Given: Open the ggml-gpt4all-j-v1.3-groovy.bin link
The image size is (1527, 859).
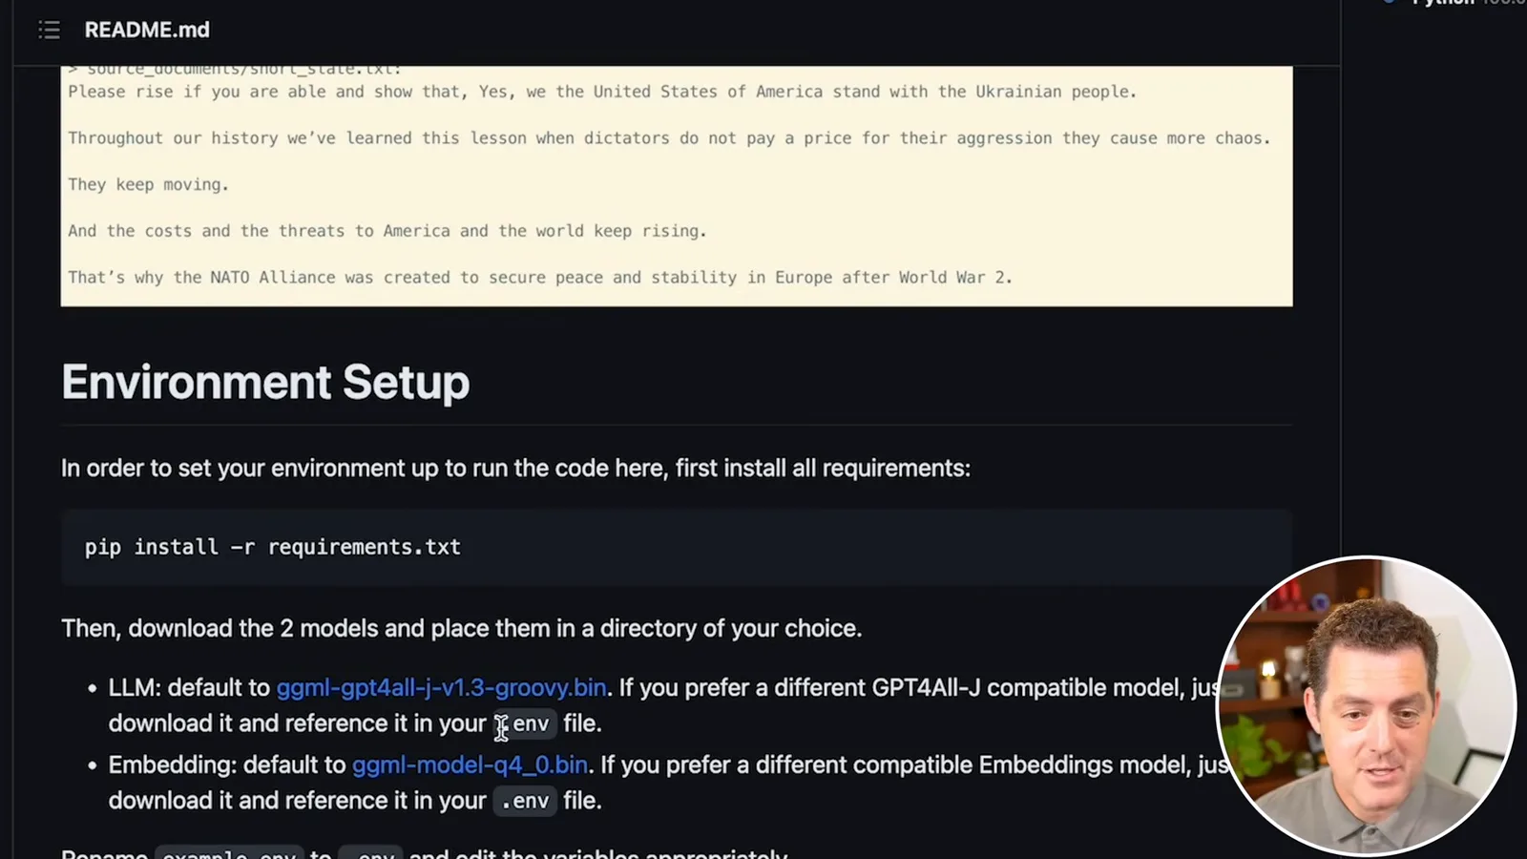Looking at the screenshot, I should (x=441, y=687).
